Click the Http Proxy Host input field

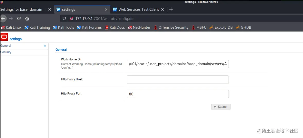pos(178,80)
